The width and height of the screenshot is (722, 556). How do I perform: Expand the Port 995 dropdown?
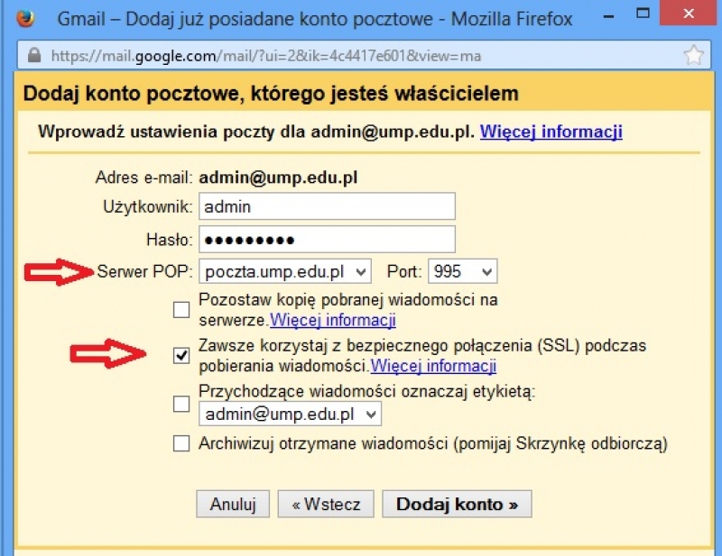coord(463,271)
